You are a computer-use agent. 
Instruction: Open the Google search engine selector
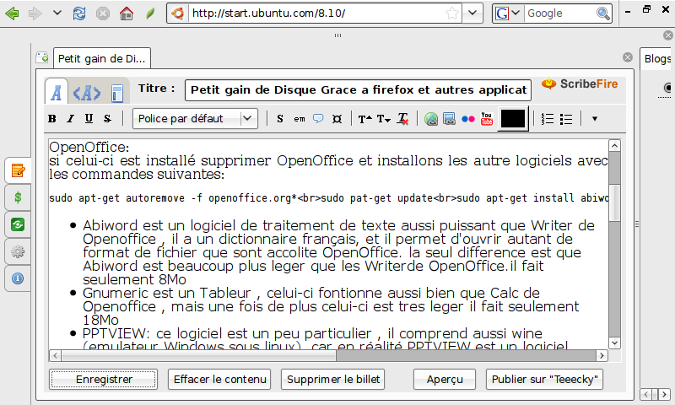click(508, 13)
